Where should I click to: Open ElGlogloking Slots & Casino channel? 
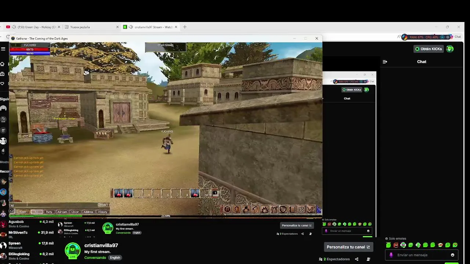pos(27,256)
